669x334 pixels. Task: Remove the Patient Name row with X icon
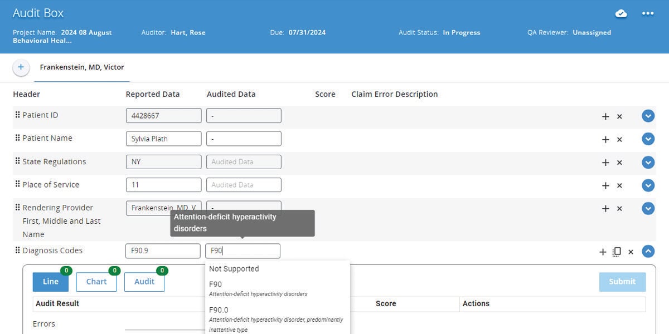619,140
